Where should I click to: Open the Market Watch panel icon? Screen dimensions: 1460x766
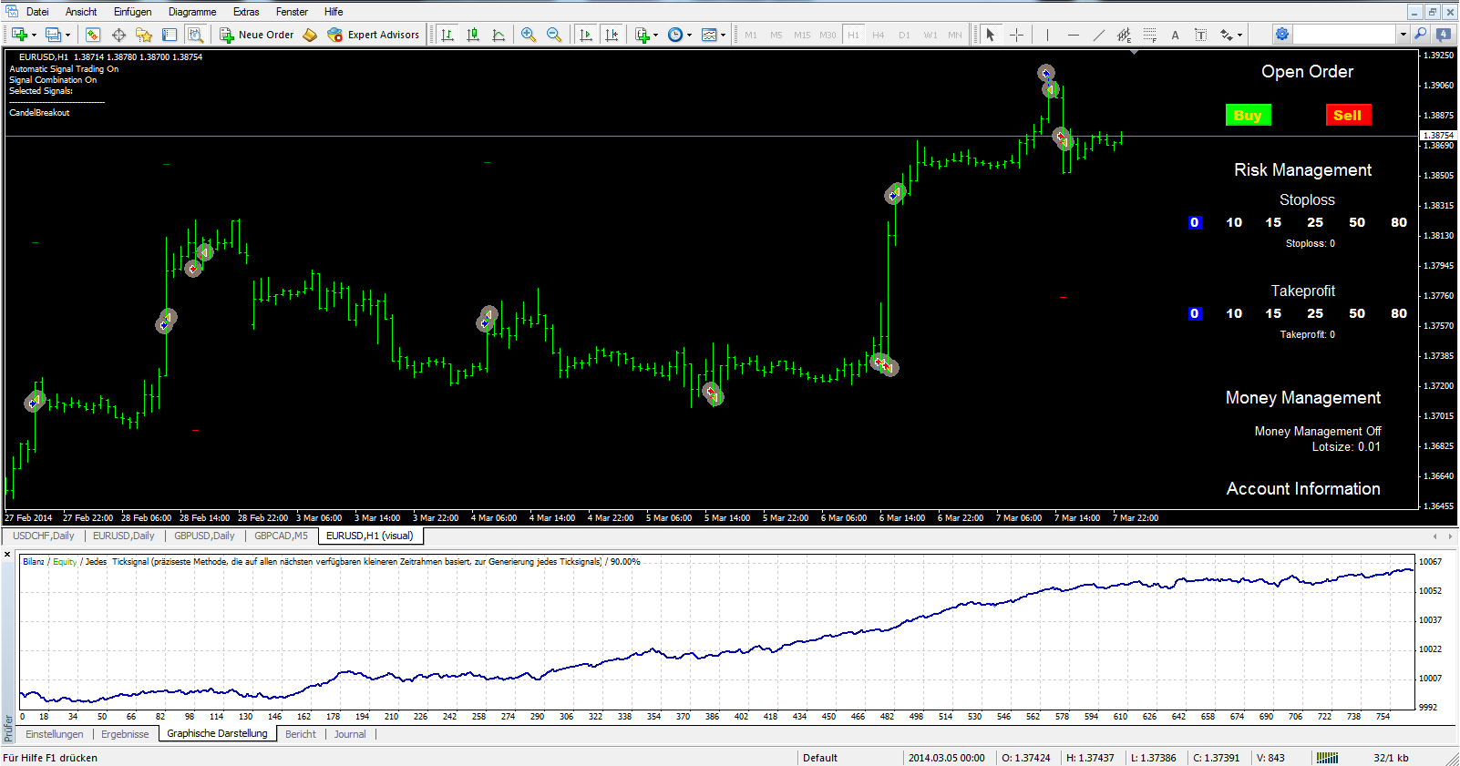(93, 35)
